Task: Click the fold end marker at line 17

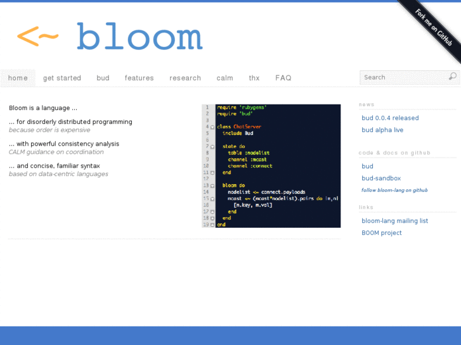Action: point(212,212)
